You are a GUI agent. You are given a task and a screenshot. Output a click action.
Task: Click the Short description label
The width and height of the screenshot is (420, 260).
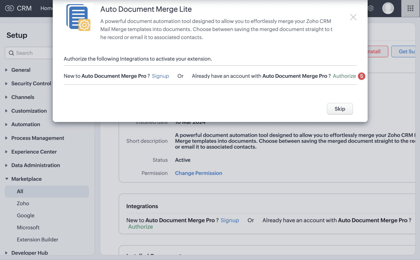147,141
